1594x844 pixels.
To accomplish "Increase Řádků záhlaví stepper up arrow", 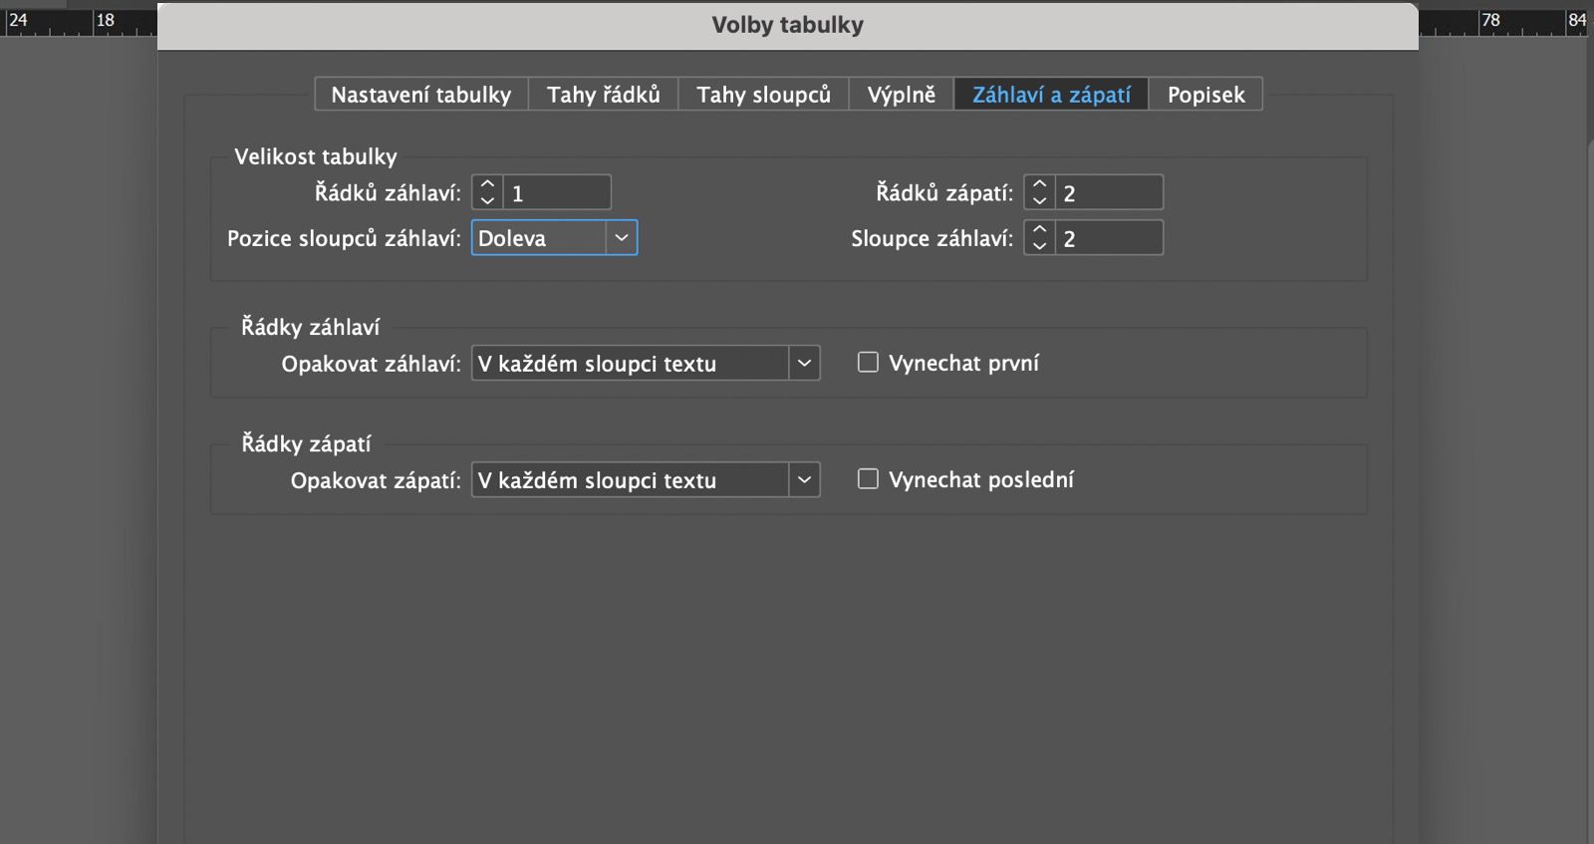I will point(487,185).
